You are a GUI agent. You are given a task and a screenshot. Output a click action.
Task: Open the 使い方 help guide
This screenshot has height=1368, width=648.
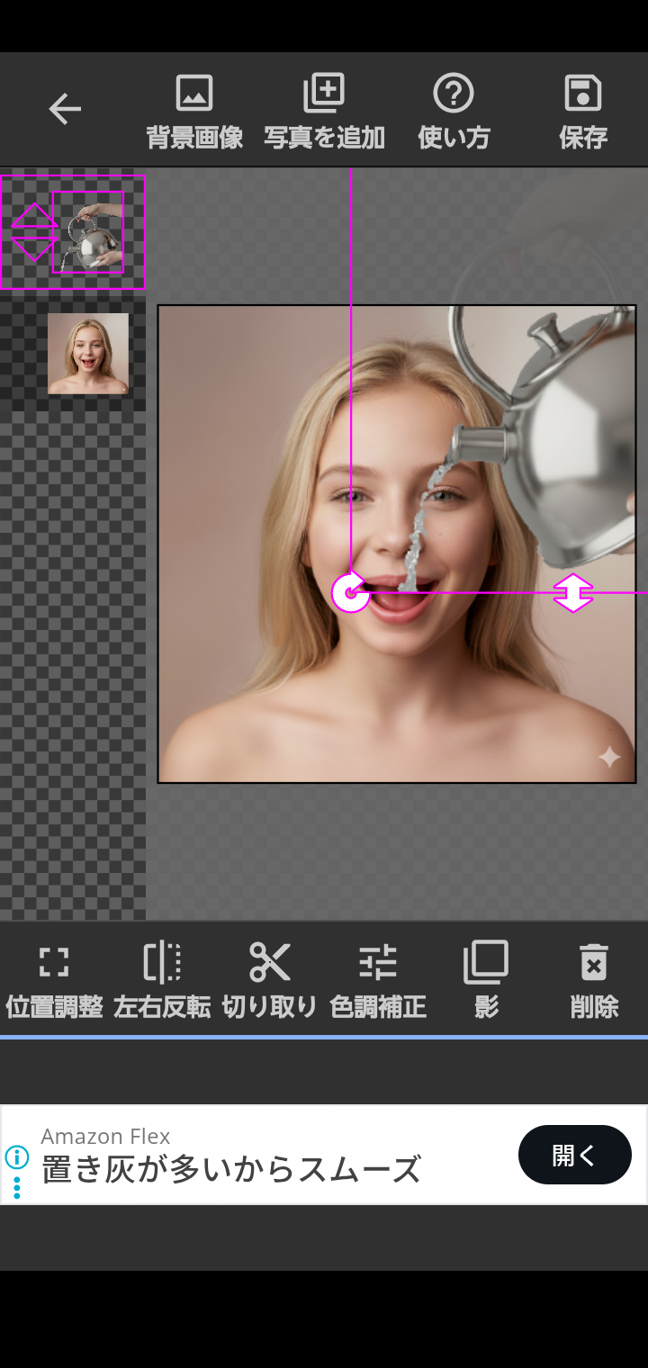pyautogui.click(x=454, y=112)
